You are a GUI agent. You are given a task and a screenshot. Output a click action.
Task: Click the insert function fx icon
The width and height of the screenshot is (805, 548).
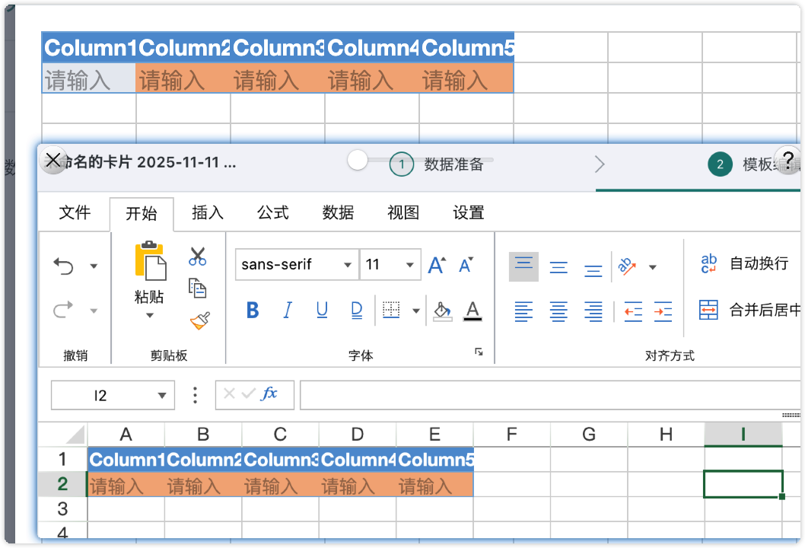pyautogui.click(x=269, y=394)
